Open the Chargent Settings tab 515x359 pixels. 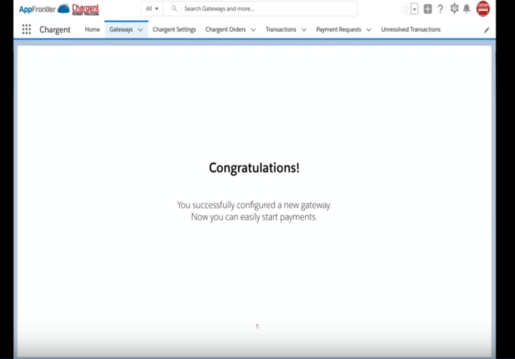coord(174,29)
